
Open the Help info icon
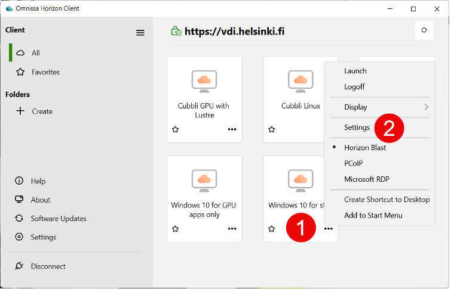tap(19, 181)
